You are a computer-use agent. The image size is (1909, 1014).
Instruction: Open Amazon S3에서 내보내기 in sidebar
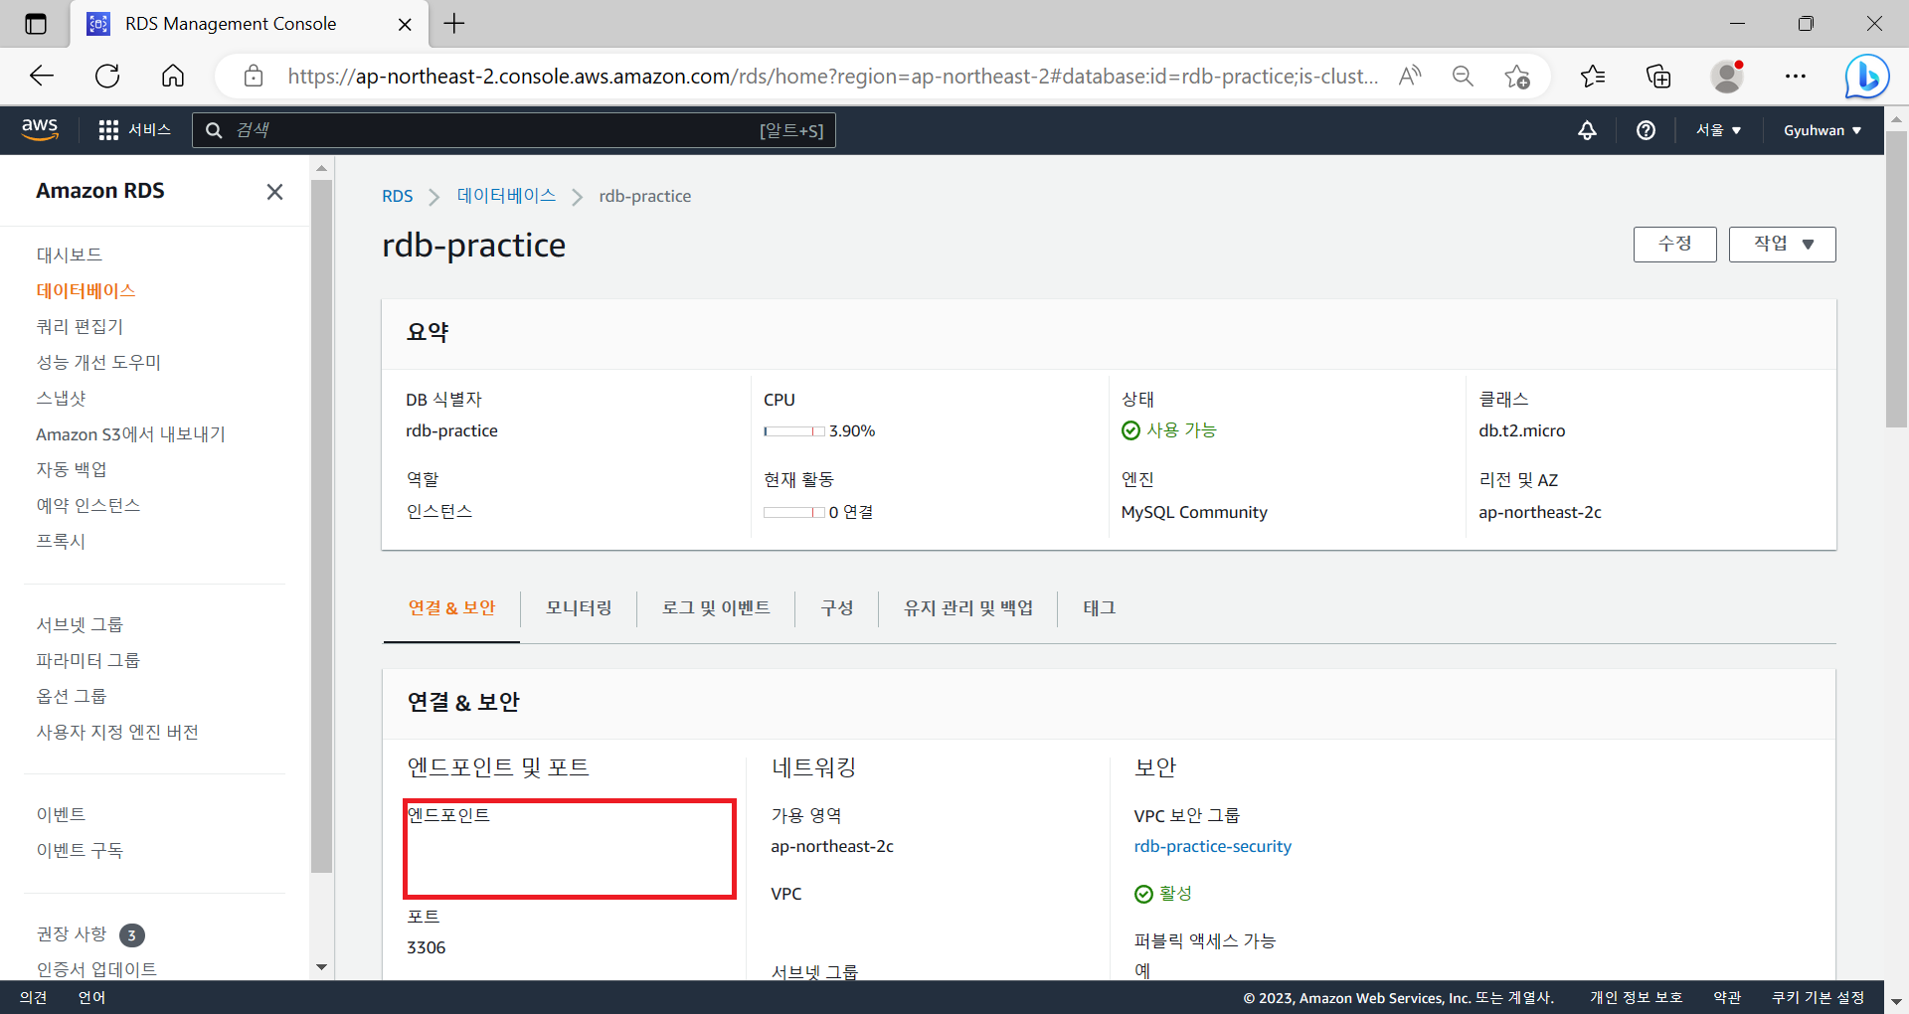pyautogui.click(x=130, y=433)
